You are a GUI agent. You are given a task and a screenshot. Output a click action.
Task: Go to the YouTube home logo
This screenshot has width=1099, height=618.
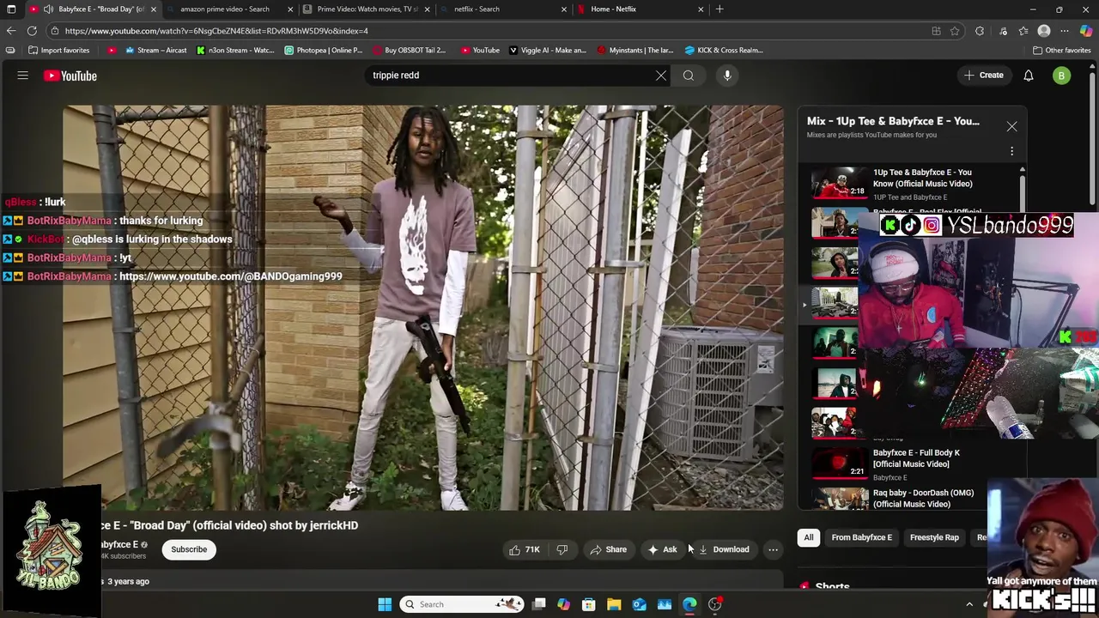pos(70,76)
